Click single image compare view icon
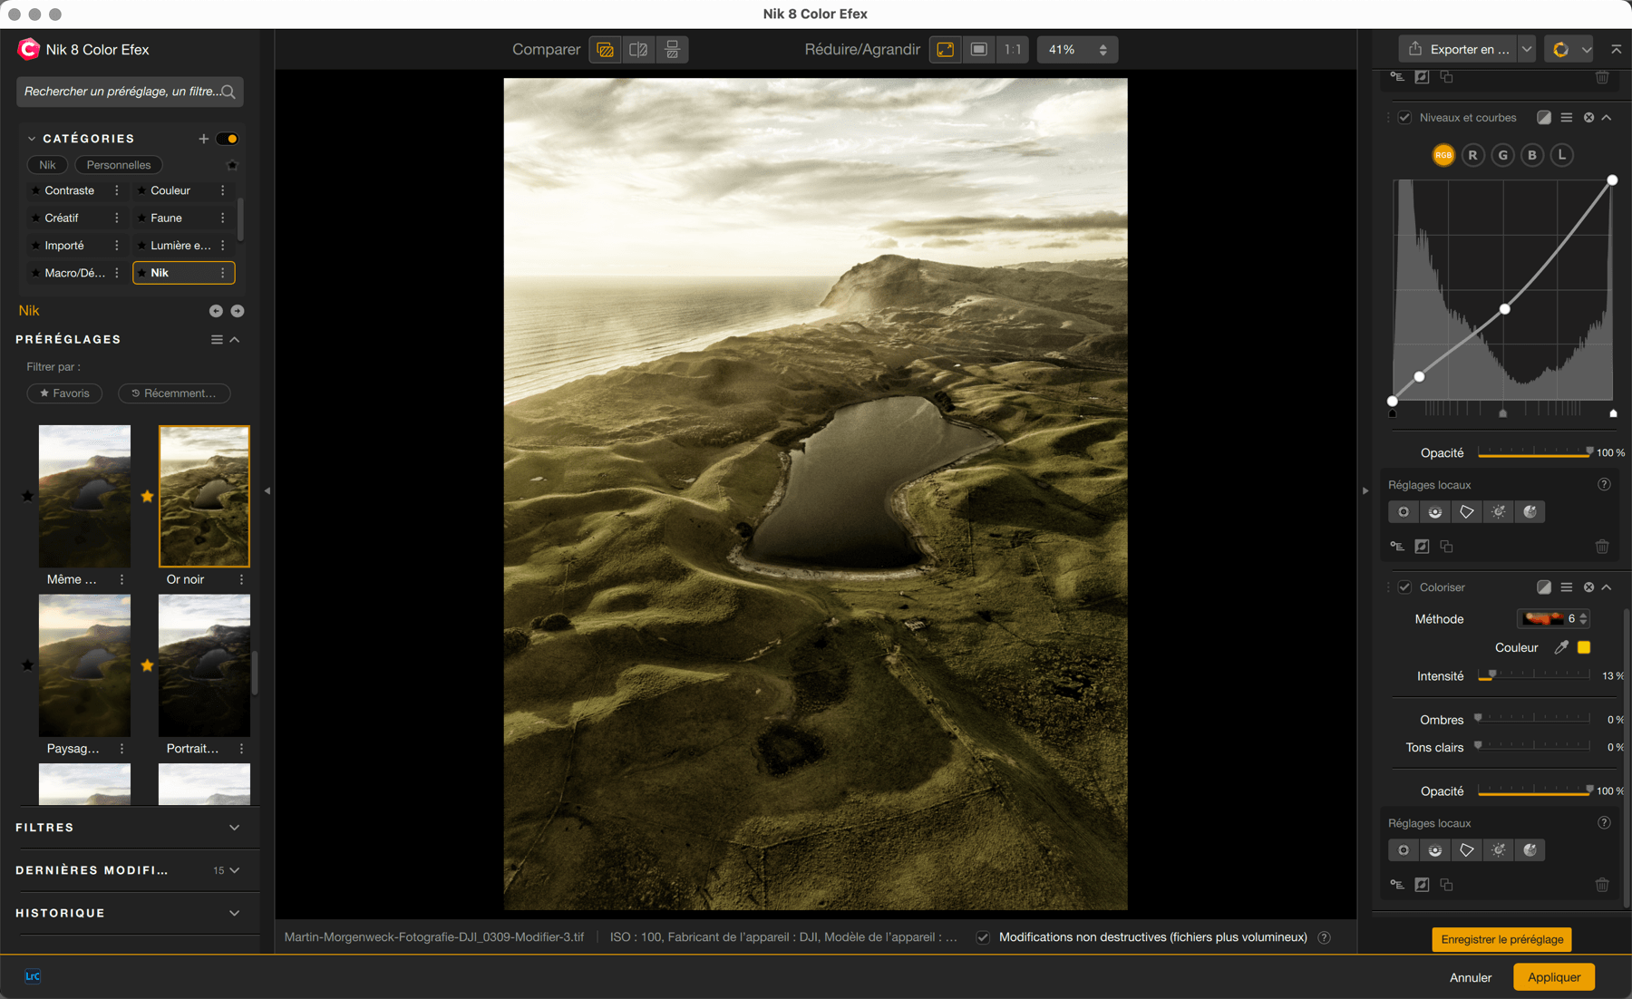The image size is (1632, 999). [x=606, y=50]
